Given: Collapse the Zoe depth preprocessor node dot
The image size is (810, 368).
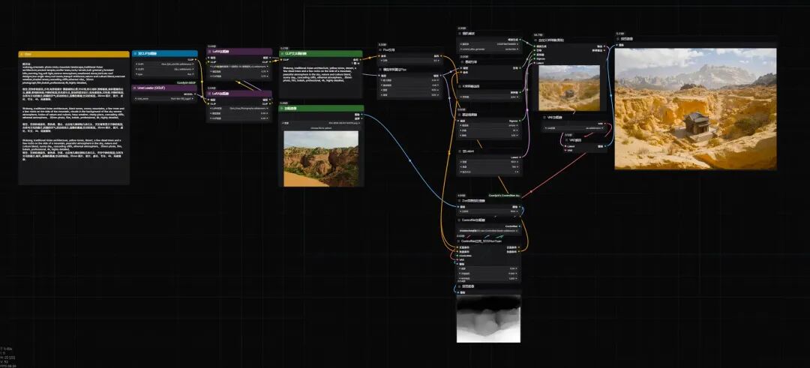Looking at the screenshot, I should 460,201.
